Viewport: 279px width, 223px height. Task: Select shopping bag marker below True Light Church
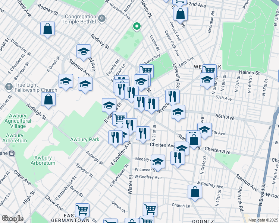tap(48, 100)
